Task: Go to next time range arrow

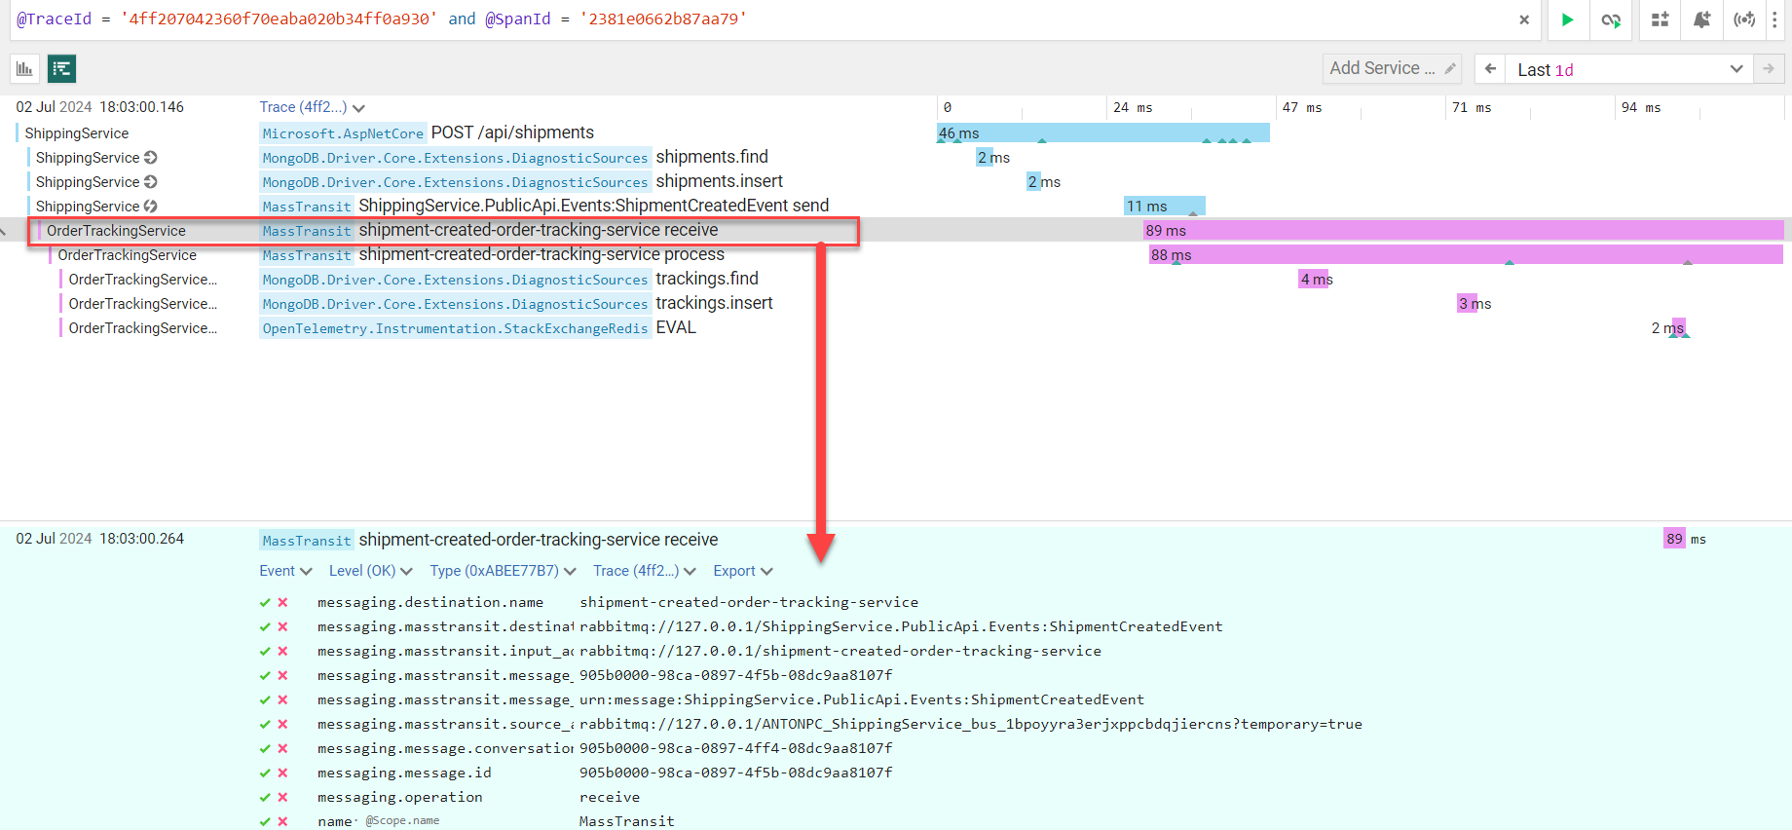Action: coord(1769,68)
